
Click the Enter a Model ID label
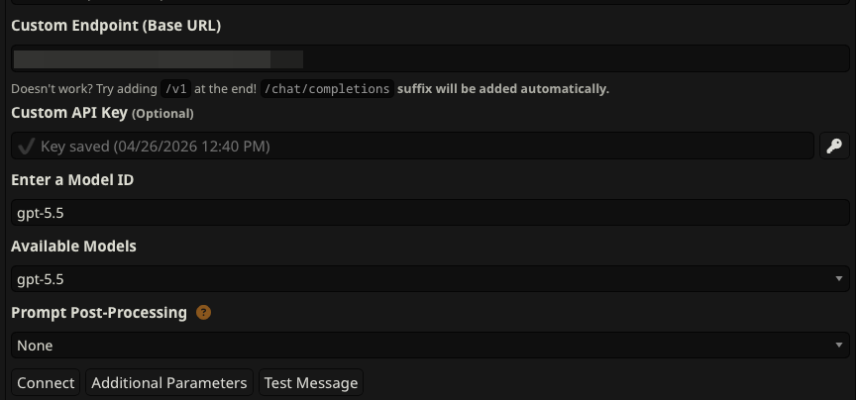pyautogui.click(x=72, y=179)
